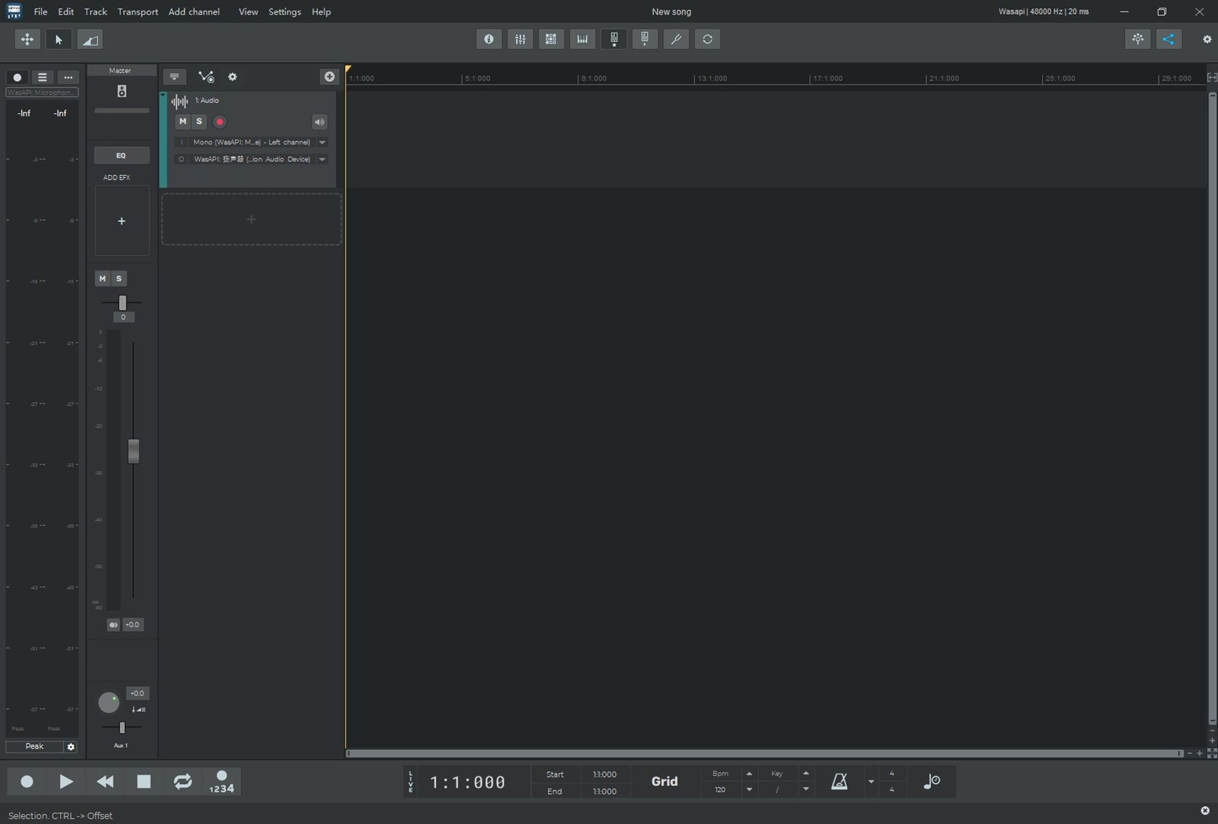This screenshot has width=1218, height=824.
Task: Raise Key with up arrow
Action: [x=806, y=774]
